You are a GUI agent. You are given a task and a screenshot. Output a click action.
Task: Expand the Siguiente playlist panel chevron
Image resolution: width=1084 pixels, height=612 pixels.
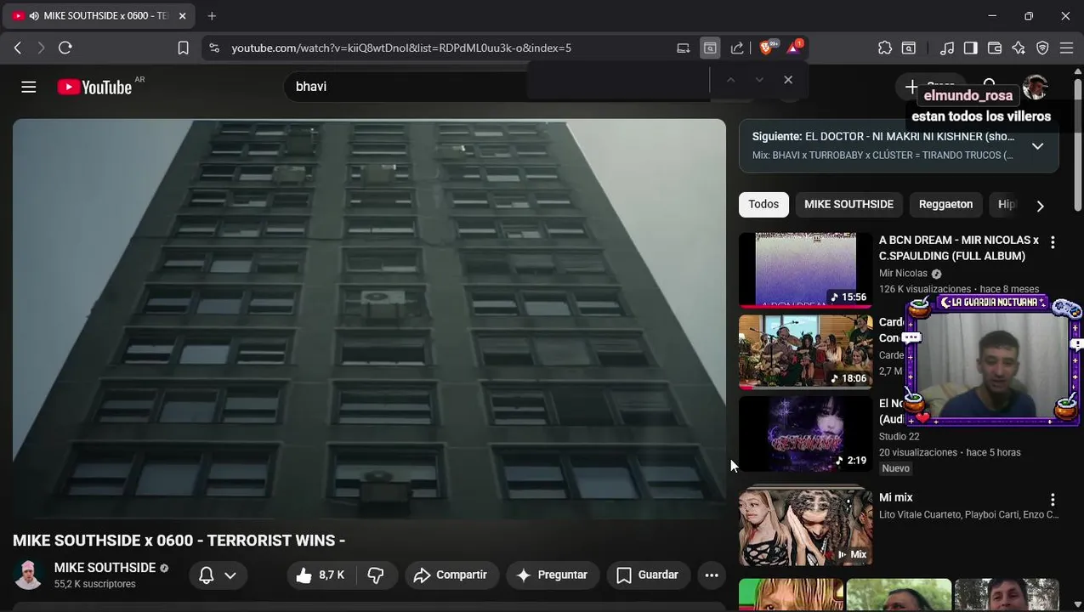pyautogui.click(x=1037, y=146)
